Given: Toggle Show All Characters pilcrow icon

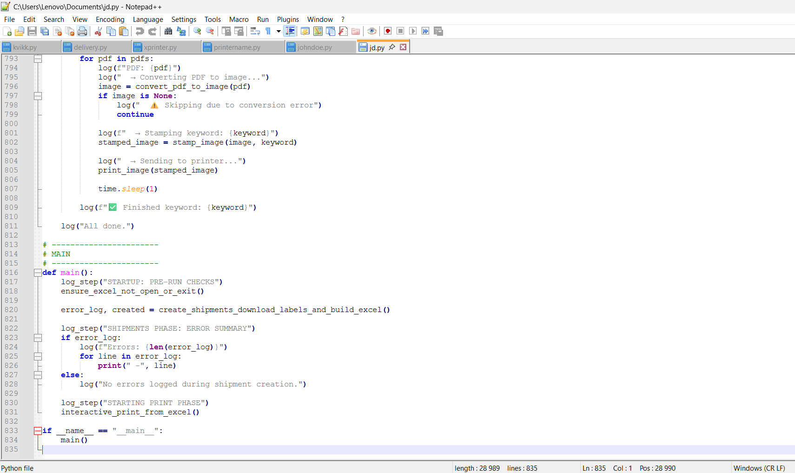Looking at the screenshot, I should [x=268, y=31].
